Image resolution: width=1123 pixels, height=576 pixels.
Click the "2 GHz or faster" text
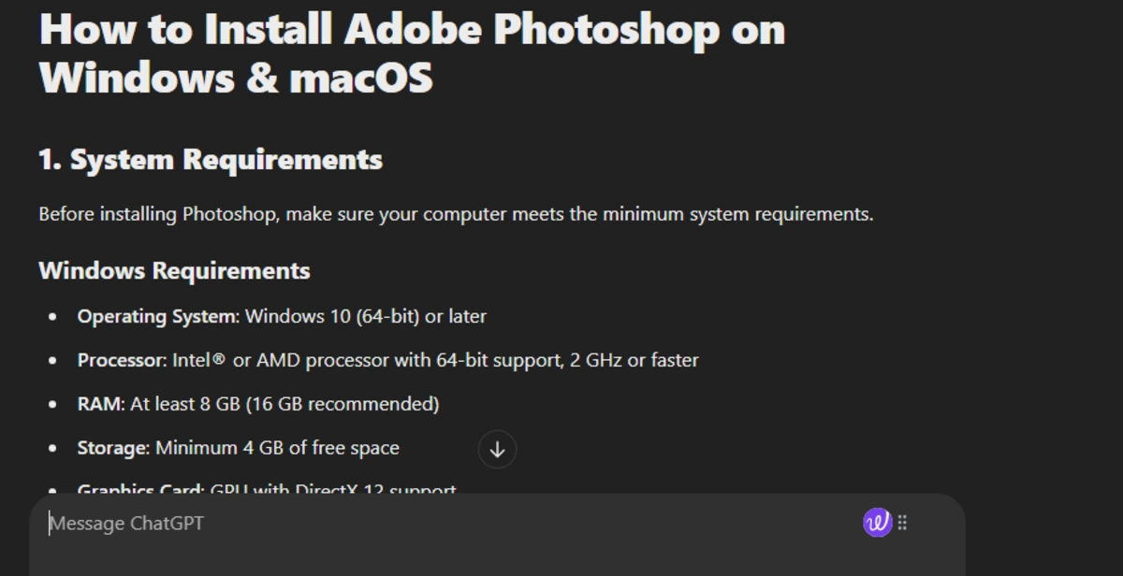(634, 360)
